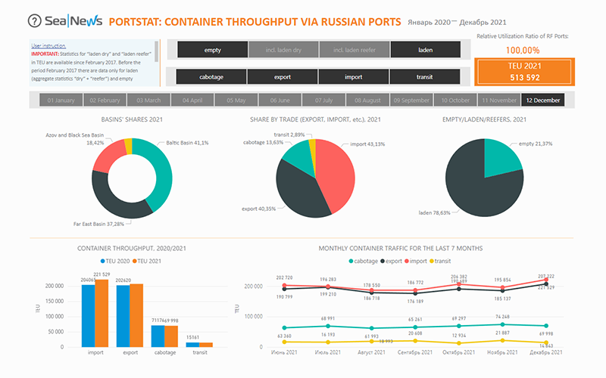Click the cabotage legend marker in monthly chart
Screen dimensions: 606x378
pyautogui.click(x=351, y=261)
